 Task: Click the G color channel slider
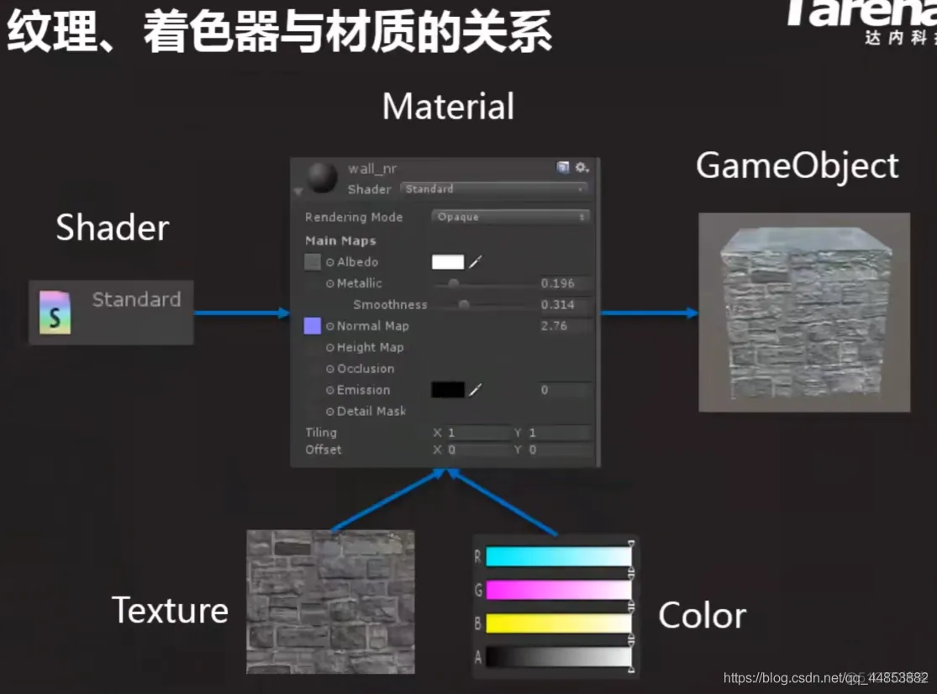pyautogui.click(x=559, y=590)
